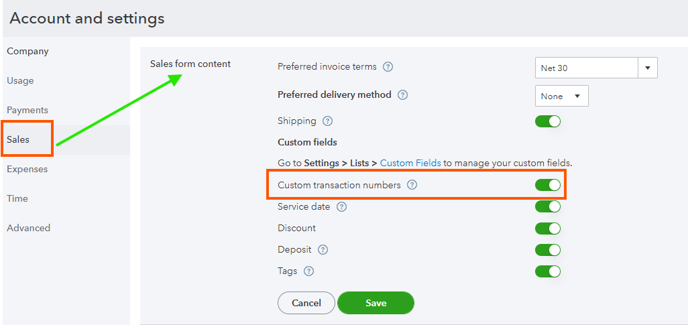The image size is (688, 325).
Task: Disable Custom transaction numbers toggle
Action: point(547,185)
